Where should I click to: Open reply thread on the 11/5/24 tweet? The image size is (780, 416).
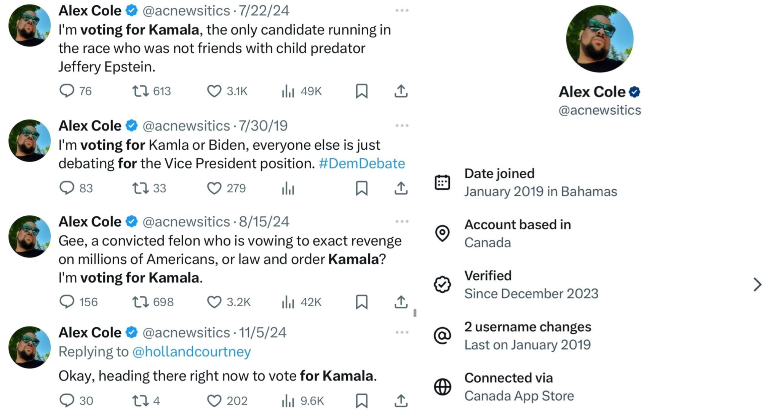click(67, 401)
